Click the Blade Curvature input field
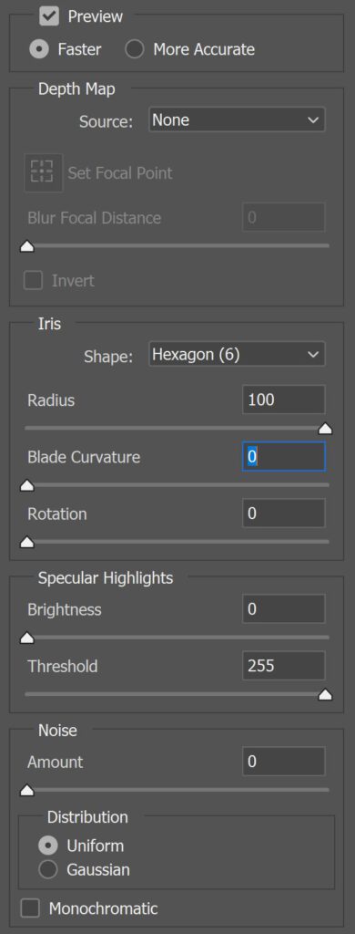The image size is (355, 934). pyautogui.click(x=284, y=457)
